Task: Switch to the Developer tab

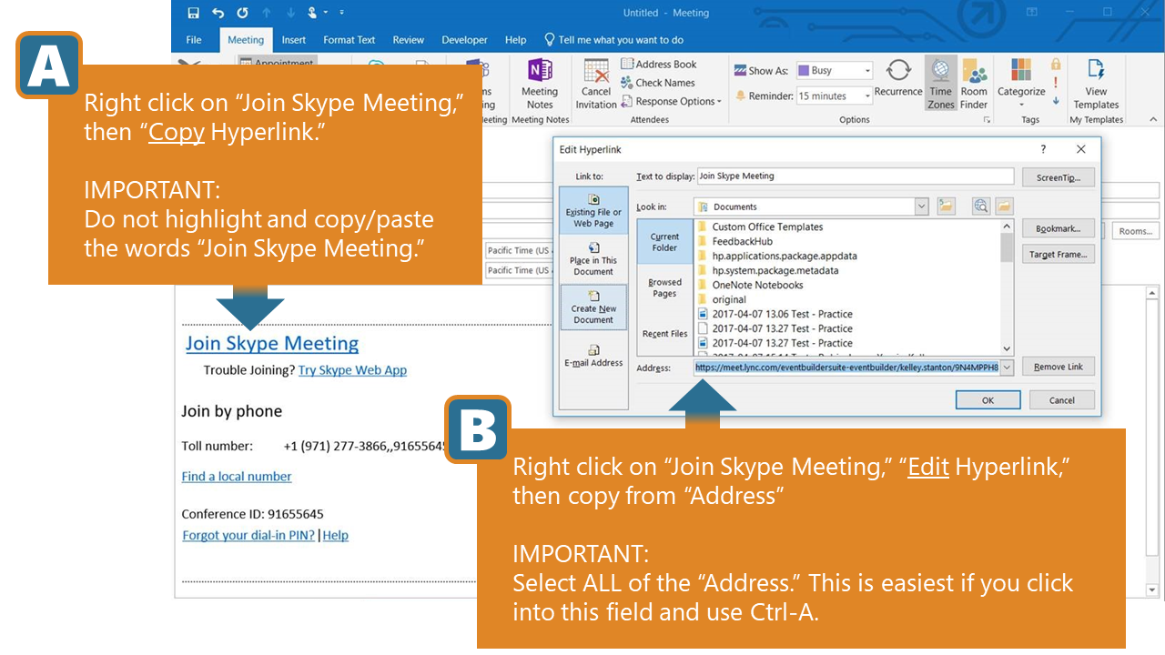Action: coord(465,40)
